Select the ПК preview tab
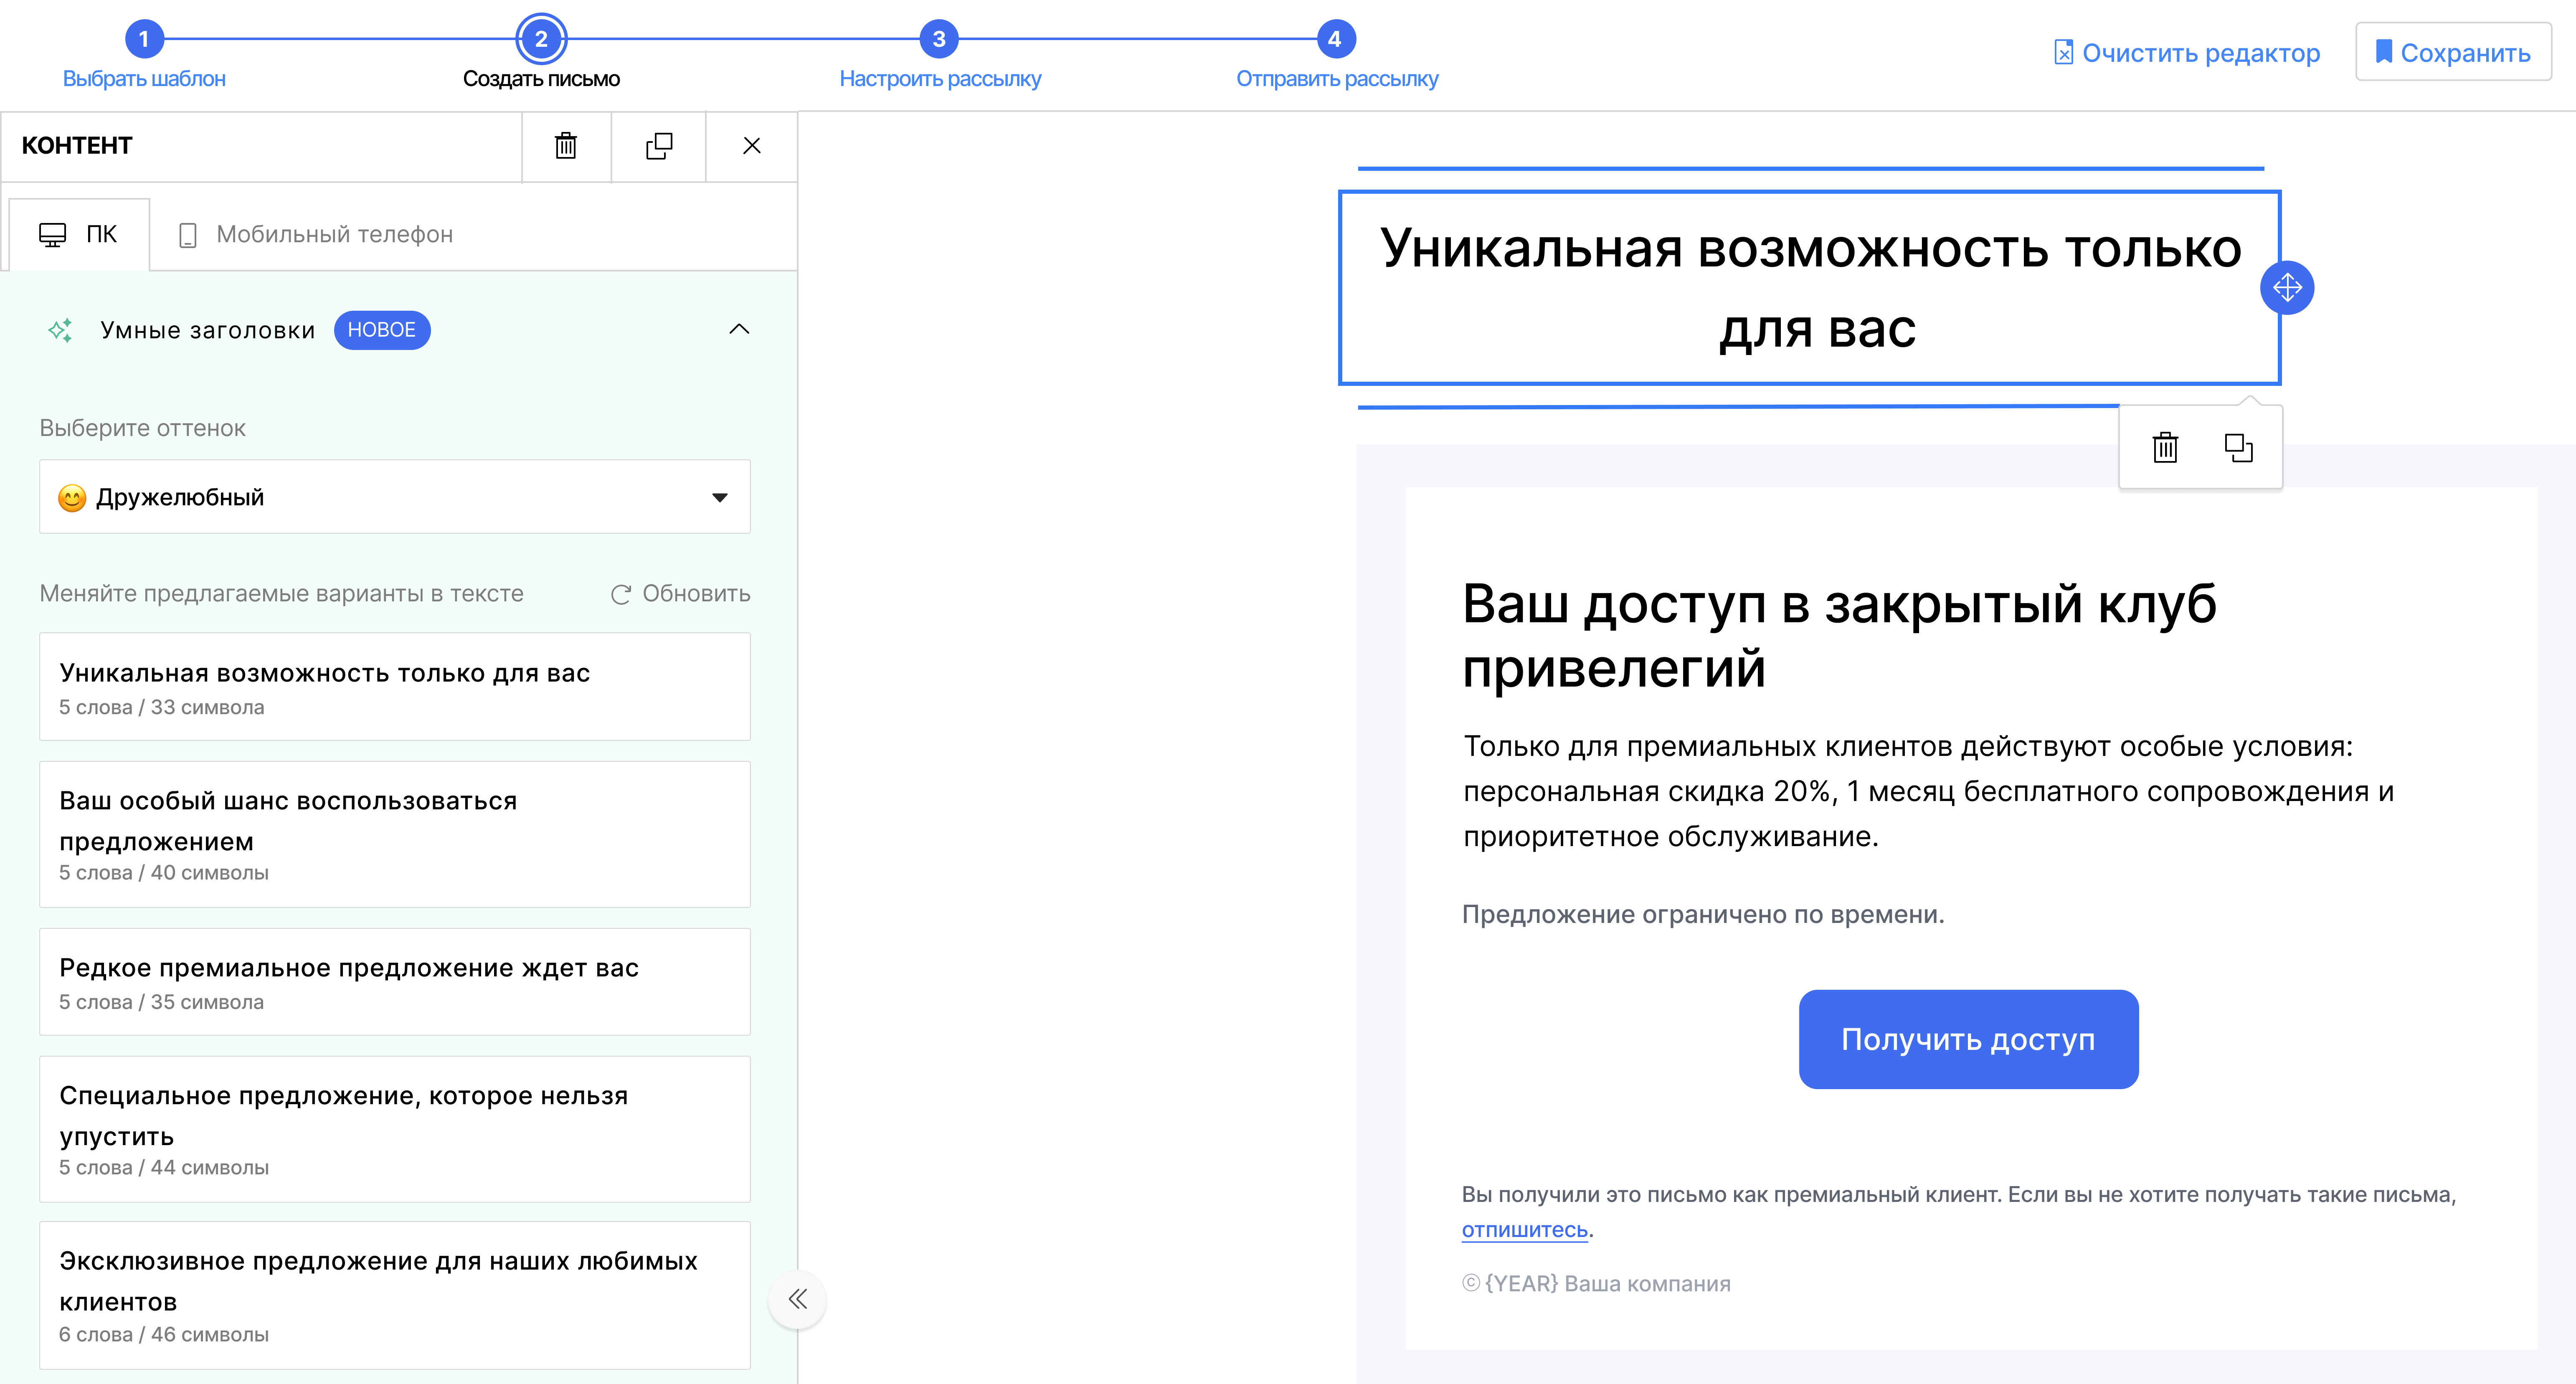Viewport: 2576px width, 1384px height. pyautogui.click(x=79, y=234)
